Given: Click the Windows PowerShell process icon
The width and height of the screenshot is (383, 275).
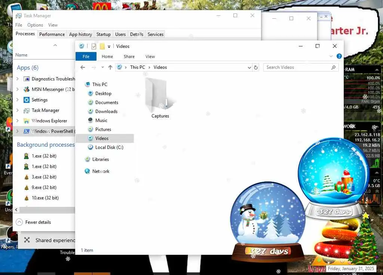Looking at the screenshot, I should click(x=27, y=131).
